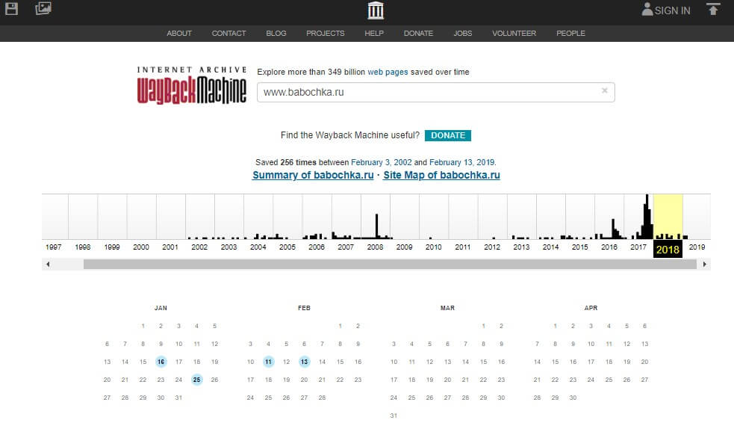Open Site Map of babochka.ru
Screen dimensions: 734x426
pos(441,175)
